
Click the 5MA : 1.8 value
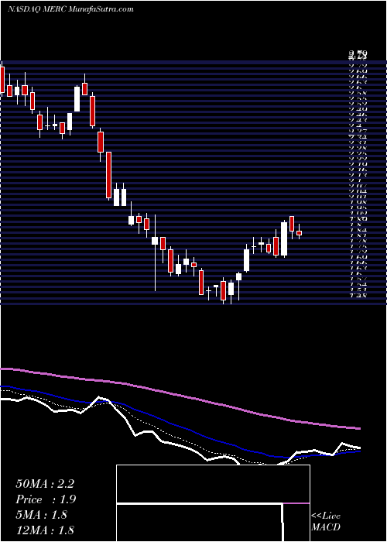pyautogui.click(x=42, y=515)
